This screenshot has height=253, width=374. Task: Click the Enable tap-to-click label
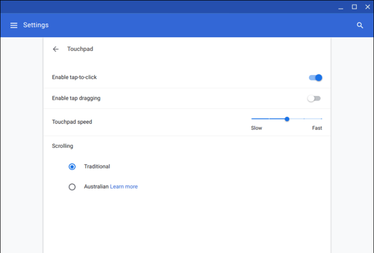click(x=74, y=77)
